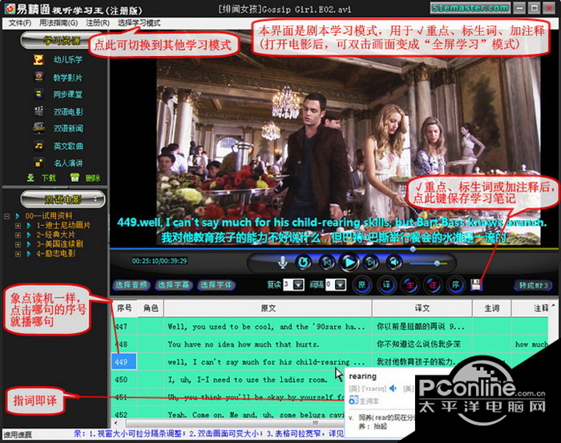Open the 用法指南(G) menu
561x443 pixels.
pos(59,23)
